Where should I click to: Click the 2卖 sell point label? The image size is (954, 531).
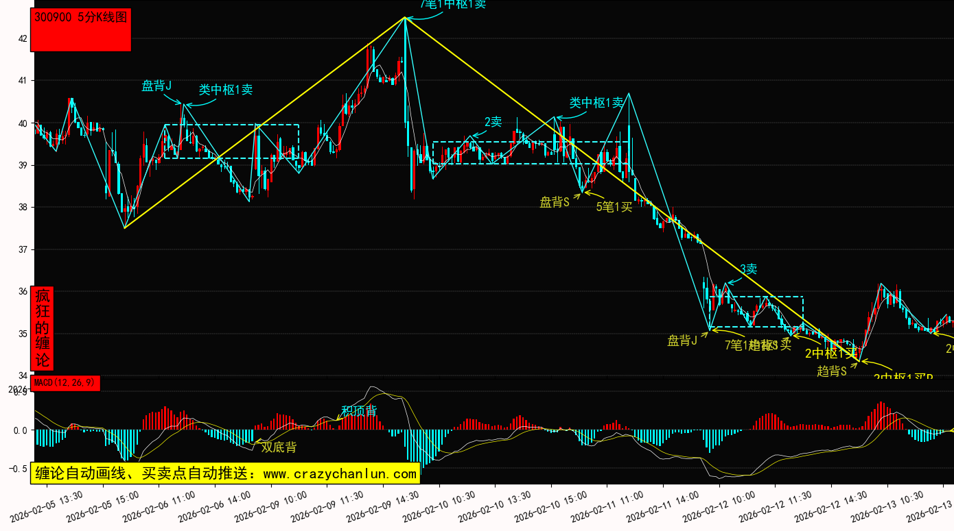coord(493,122)
